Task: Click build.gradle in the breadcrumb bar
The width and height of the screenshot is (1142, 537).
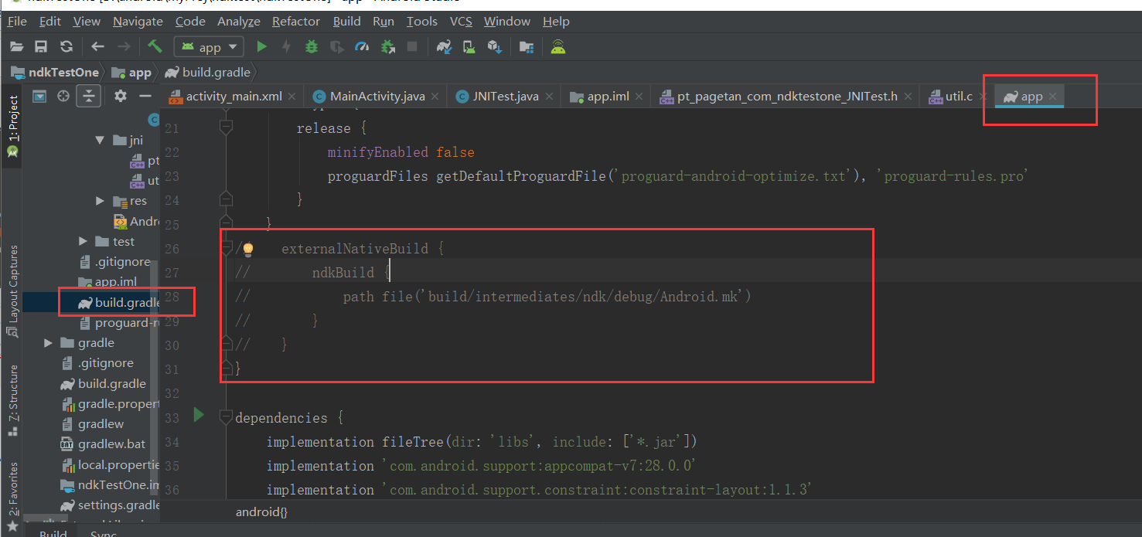Action: (207, 72)
